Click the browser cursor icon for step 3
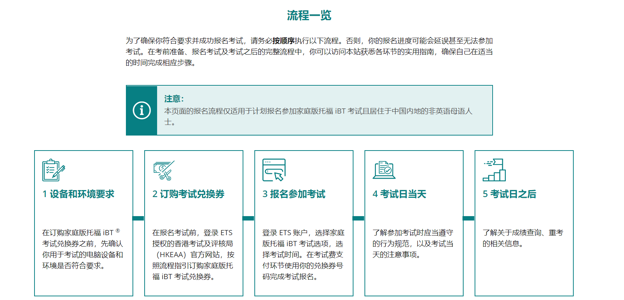The image size is (624, 300). (274, 170)
